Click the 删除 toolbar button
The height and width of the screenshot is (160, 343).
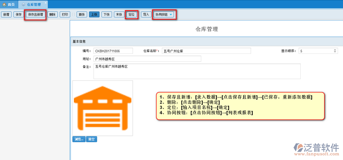(53, 15)
